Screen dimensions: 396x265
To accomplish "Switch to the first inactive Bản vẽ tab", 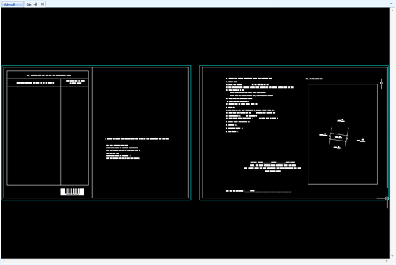I will point(12,4).
